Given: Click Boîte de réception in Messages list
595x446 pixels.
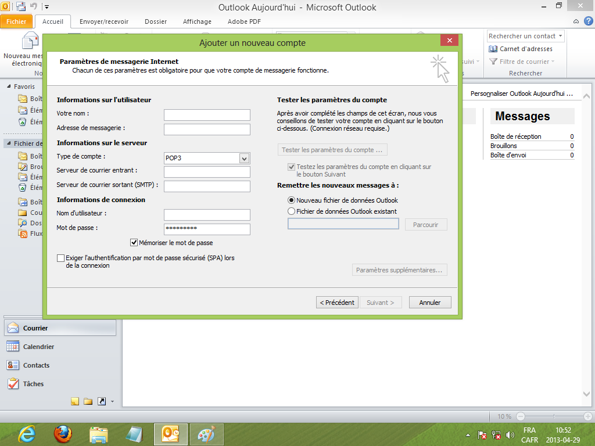Looking at the screenshot, I should coord(516,136).
